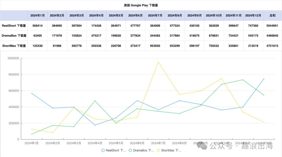282x157 pixels.
Task: Select cell with value 568414
Action: coord(37,26)
